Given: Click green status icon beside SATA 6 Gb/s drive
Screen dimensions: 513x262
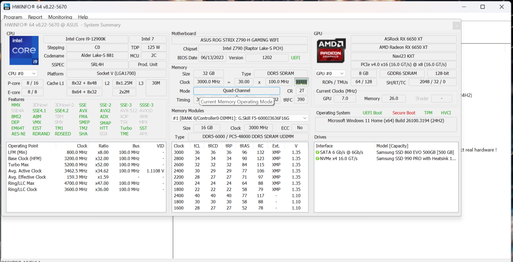Looking at the screenshot, I should click(x=318, y=152).
